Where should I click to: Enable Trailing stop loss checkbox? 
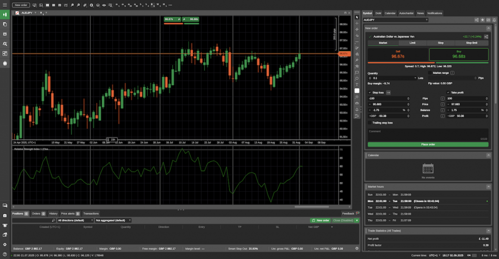pos(369,123)
